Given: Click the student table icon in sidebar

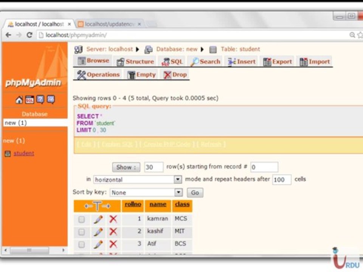Looking at the screenshot, I should click(8, 154).
